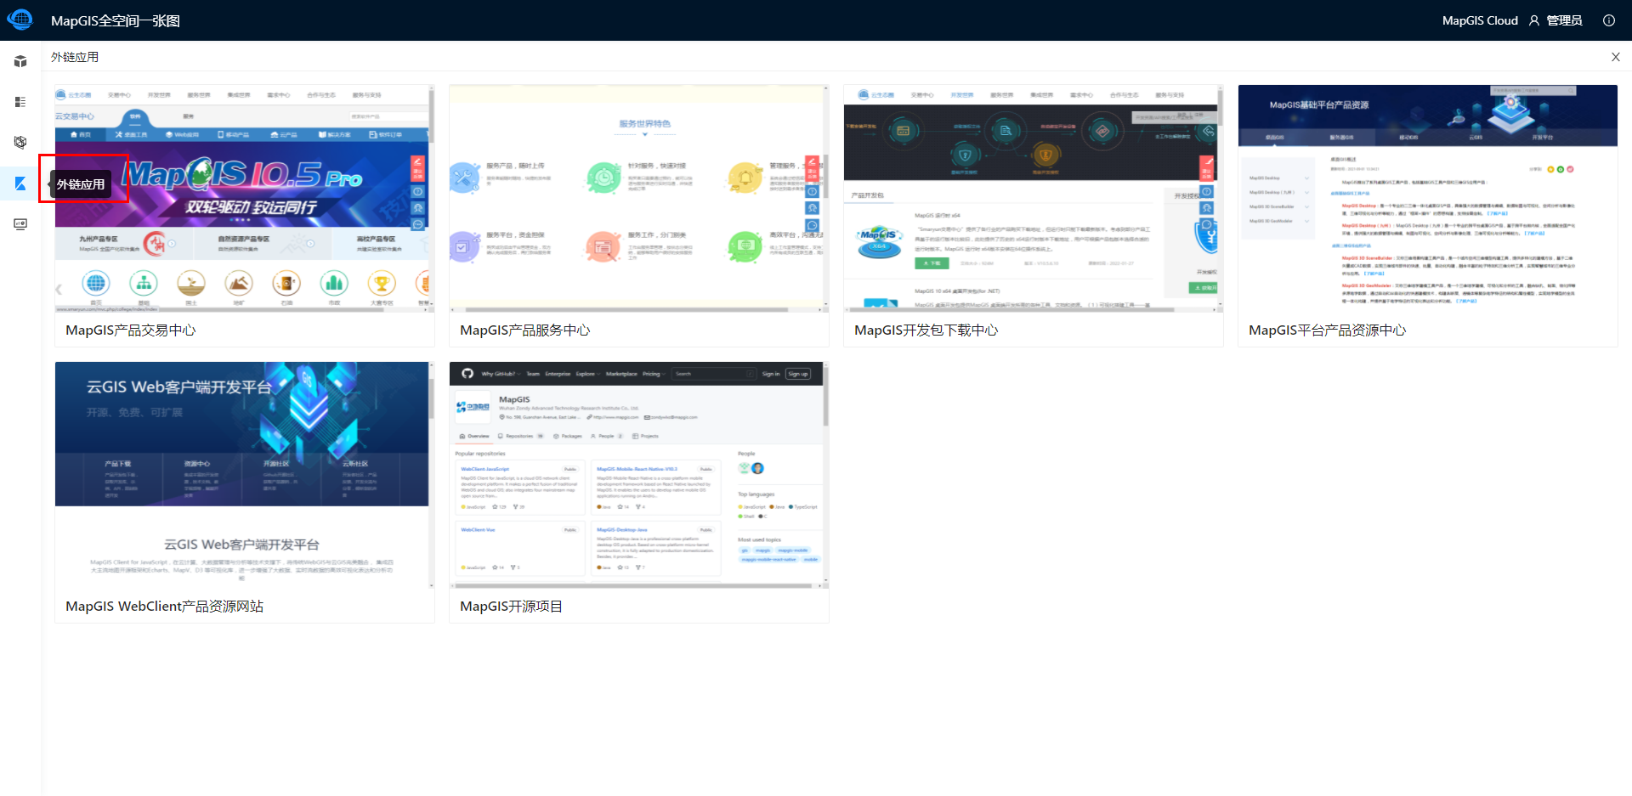
Task: Click the GitHub octocat logo in MapGIS开源项目 preview
Action: pos(467,374)
